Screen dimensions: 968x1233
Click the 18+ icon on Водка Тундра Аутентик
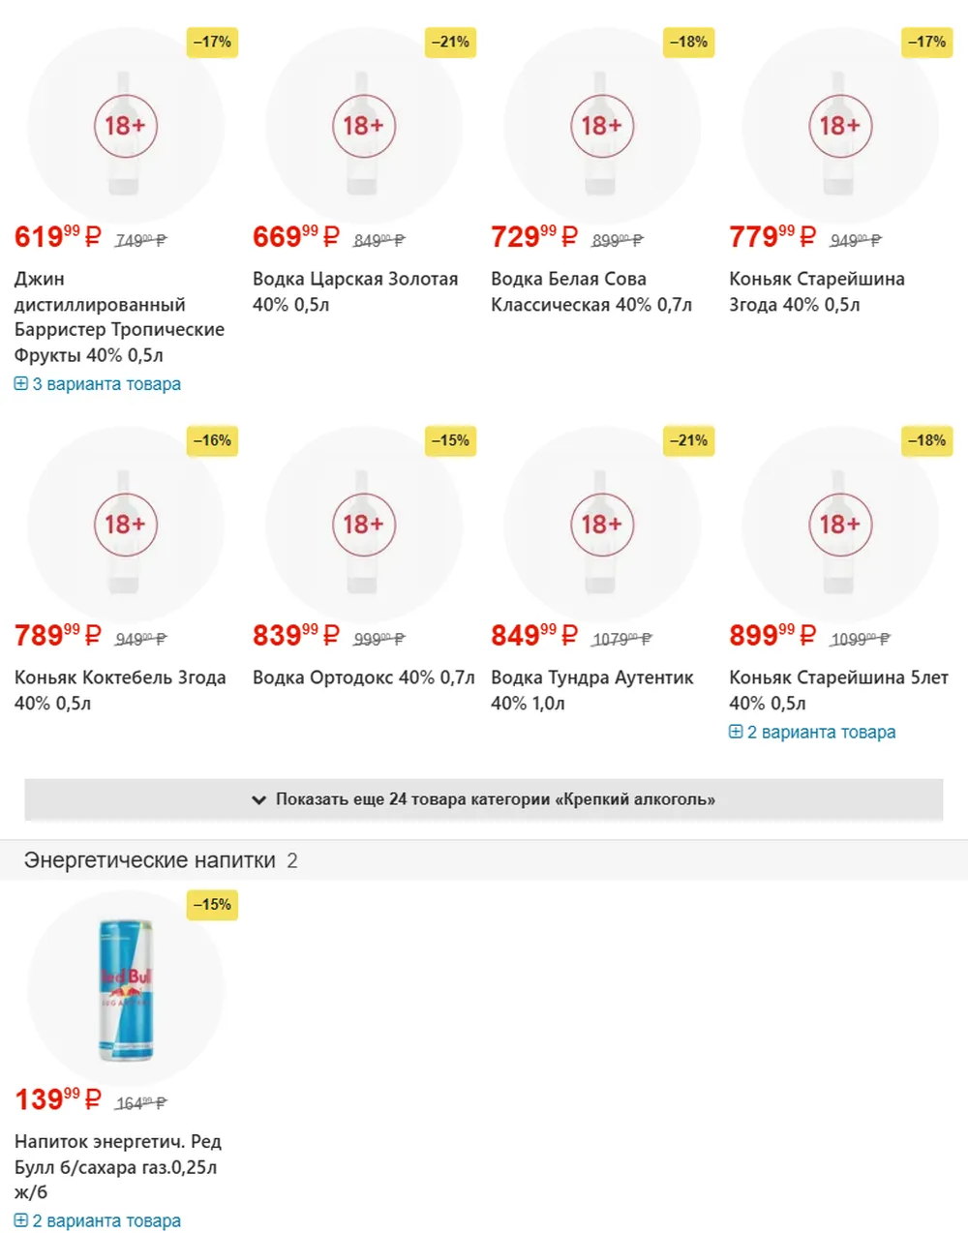pos(601,525)
